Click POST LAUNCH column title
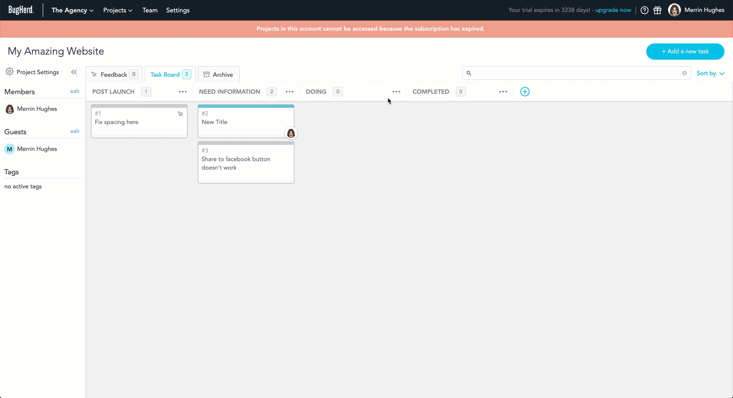Image resolution: width=733 pixels, height=398 pixels. (x=113, y=92)
